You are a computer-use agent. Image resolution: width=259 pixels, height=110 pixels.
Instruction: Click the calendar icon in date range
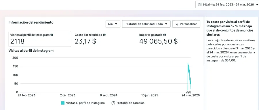(200, 5)
